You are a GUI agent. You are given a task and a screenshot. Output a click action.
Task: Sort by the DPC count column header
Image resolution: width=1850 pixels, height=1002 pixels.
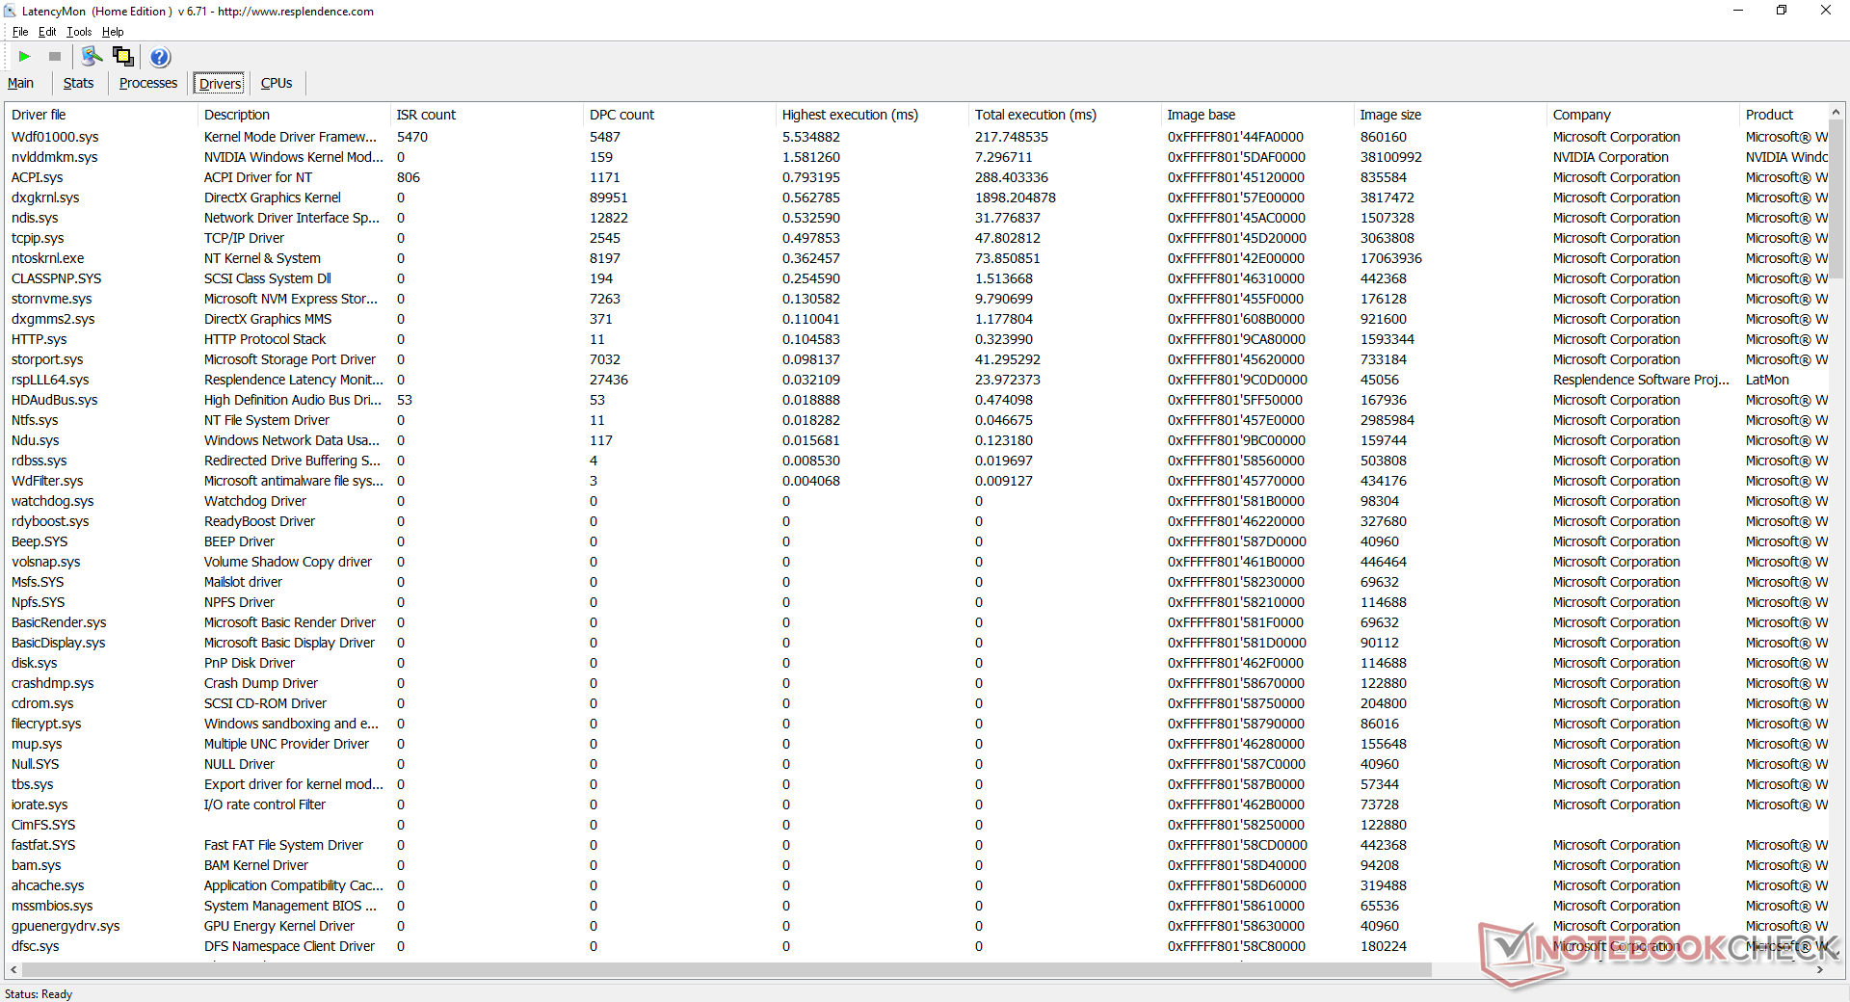[x=679, y=115]
